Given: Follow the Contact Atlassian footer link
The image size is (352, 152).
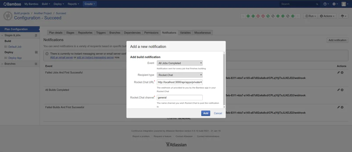Looking at the screenshot, I should coord(184,136).
